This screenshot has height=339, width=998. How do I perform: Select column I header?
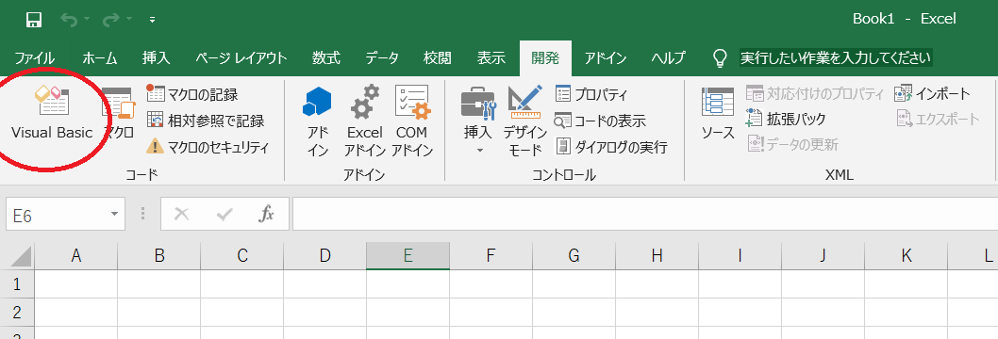point(740,256)
